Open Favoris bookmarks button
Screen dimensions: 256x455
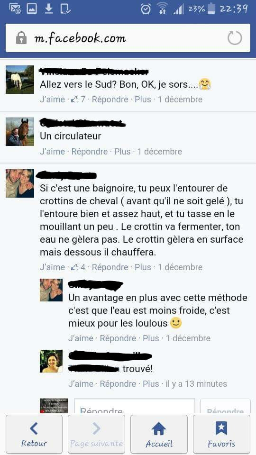click(x=221, y=434)
